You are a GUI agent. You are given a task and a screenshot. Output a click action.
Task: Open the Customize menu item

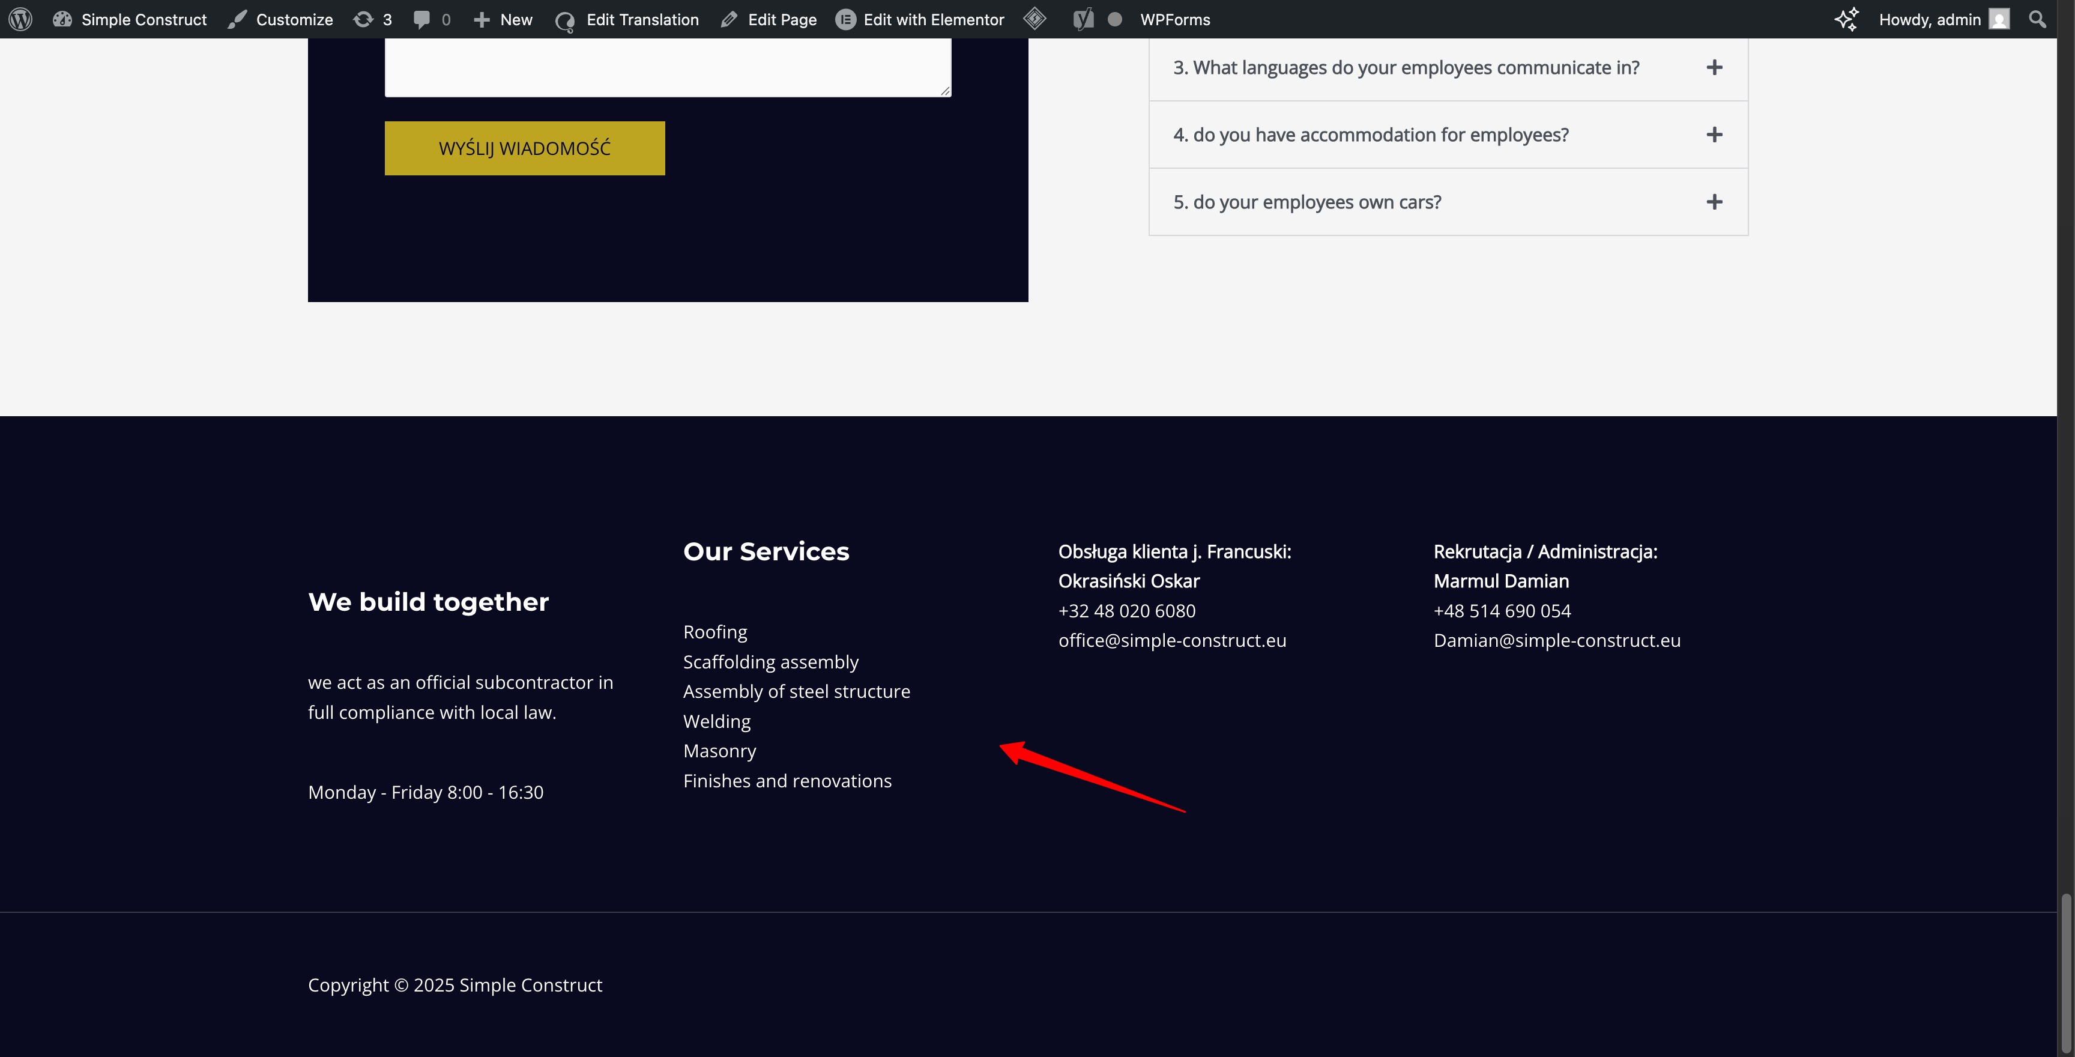(x=280, y=19)
